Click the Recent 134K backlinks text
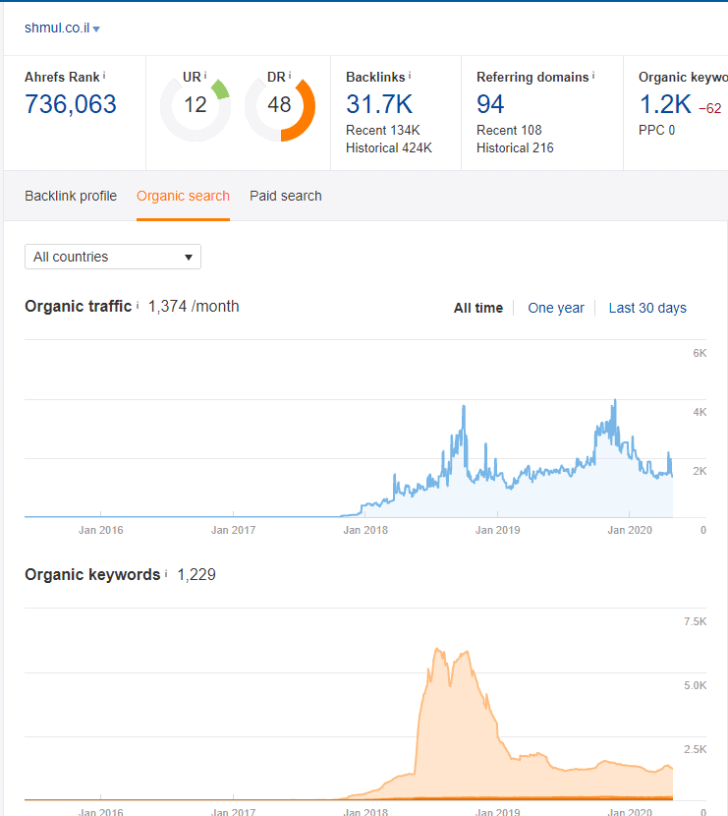 tap(383, 130)
